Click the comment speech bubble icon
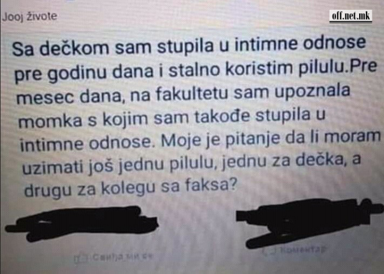384x274 pixels. 268,252
